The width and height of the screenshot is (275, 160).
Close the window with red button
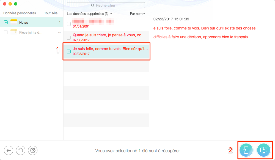click(x=5, y=4)
